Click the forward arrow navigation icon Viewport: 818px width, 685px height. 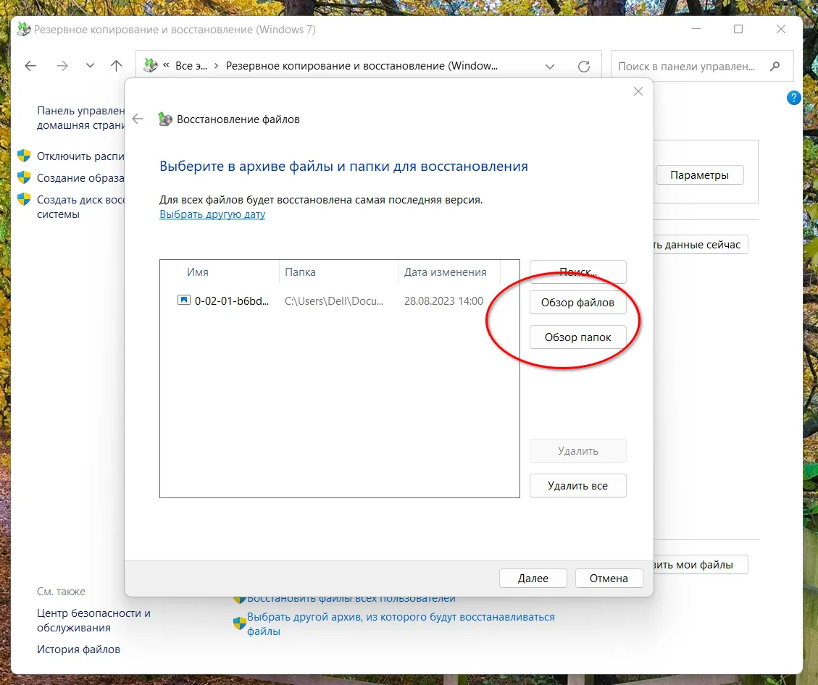(62, 66)
